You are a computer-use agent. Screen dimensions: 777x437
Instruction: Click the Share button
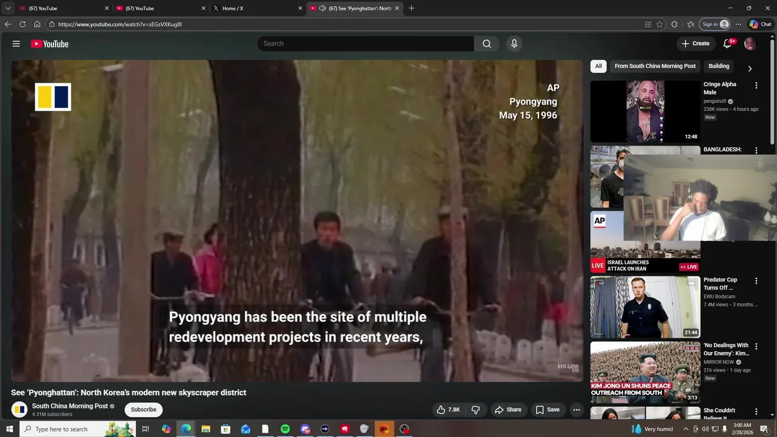point(508,410)
